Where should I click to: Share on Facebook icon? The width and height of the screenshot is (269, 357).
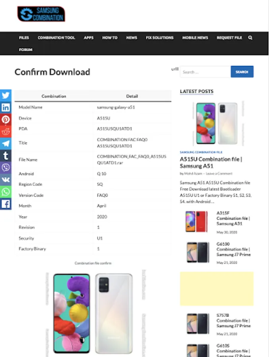click(x=6, y=204)
